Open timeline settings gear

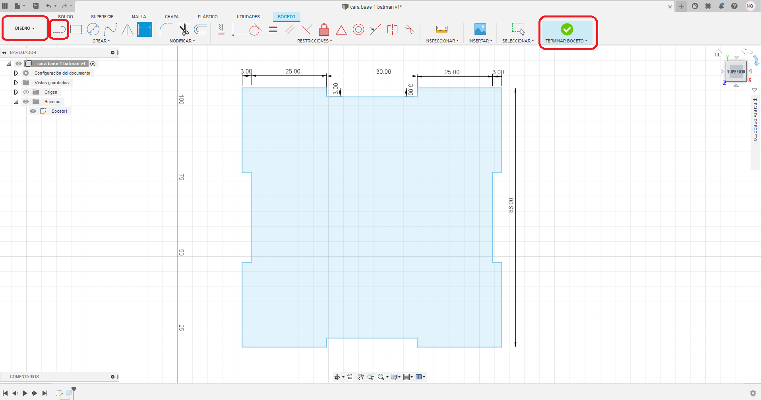coord(753,393)
